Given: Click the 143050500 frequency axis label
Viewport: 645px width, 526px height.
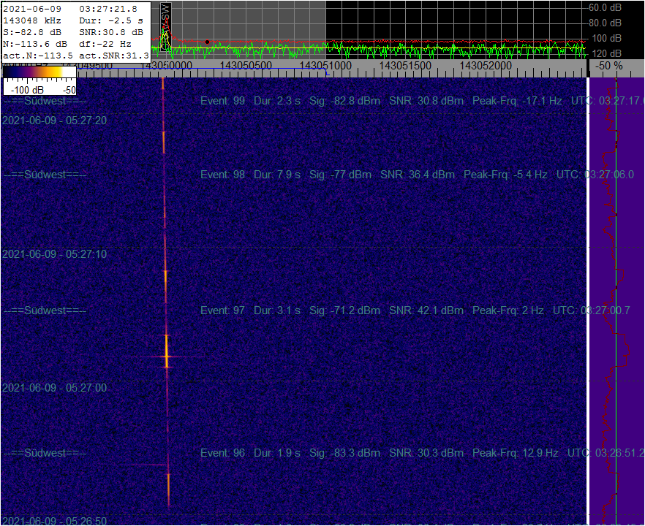Looking at the screenshot, I should pos(246,66).
